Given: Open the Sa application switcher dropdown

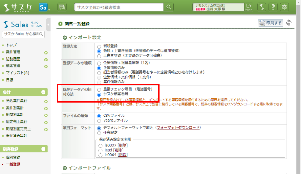Looking at the screenshot, I should pyautogui.click(x=44, y=7).
